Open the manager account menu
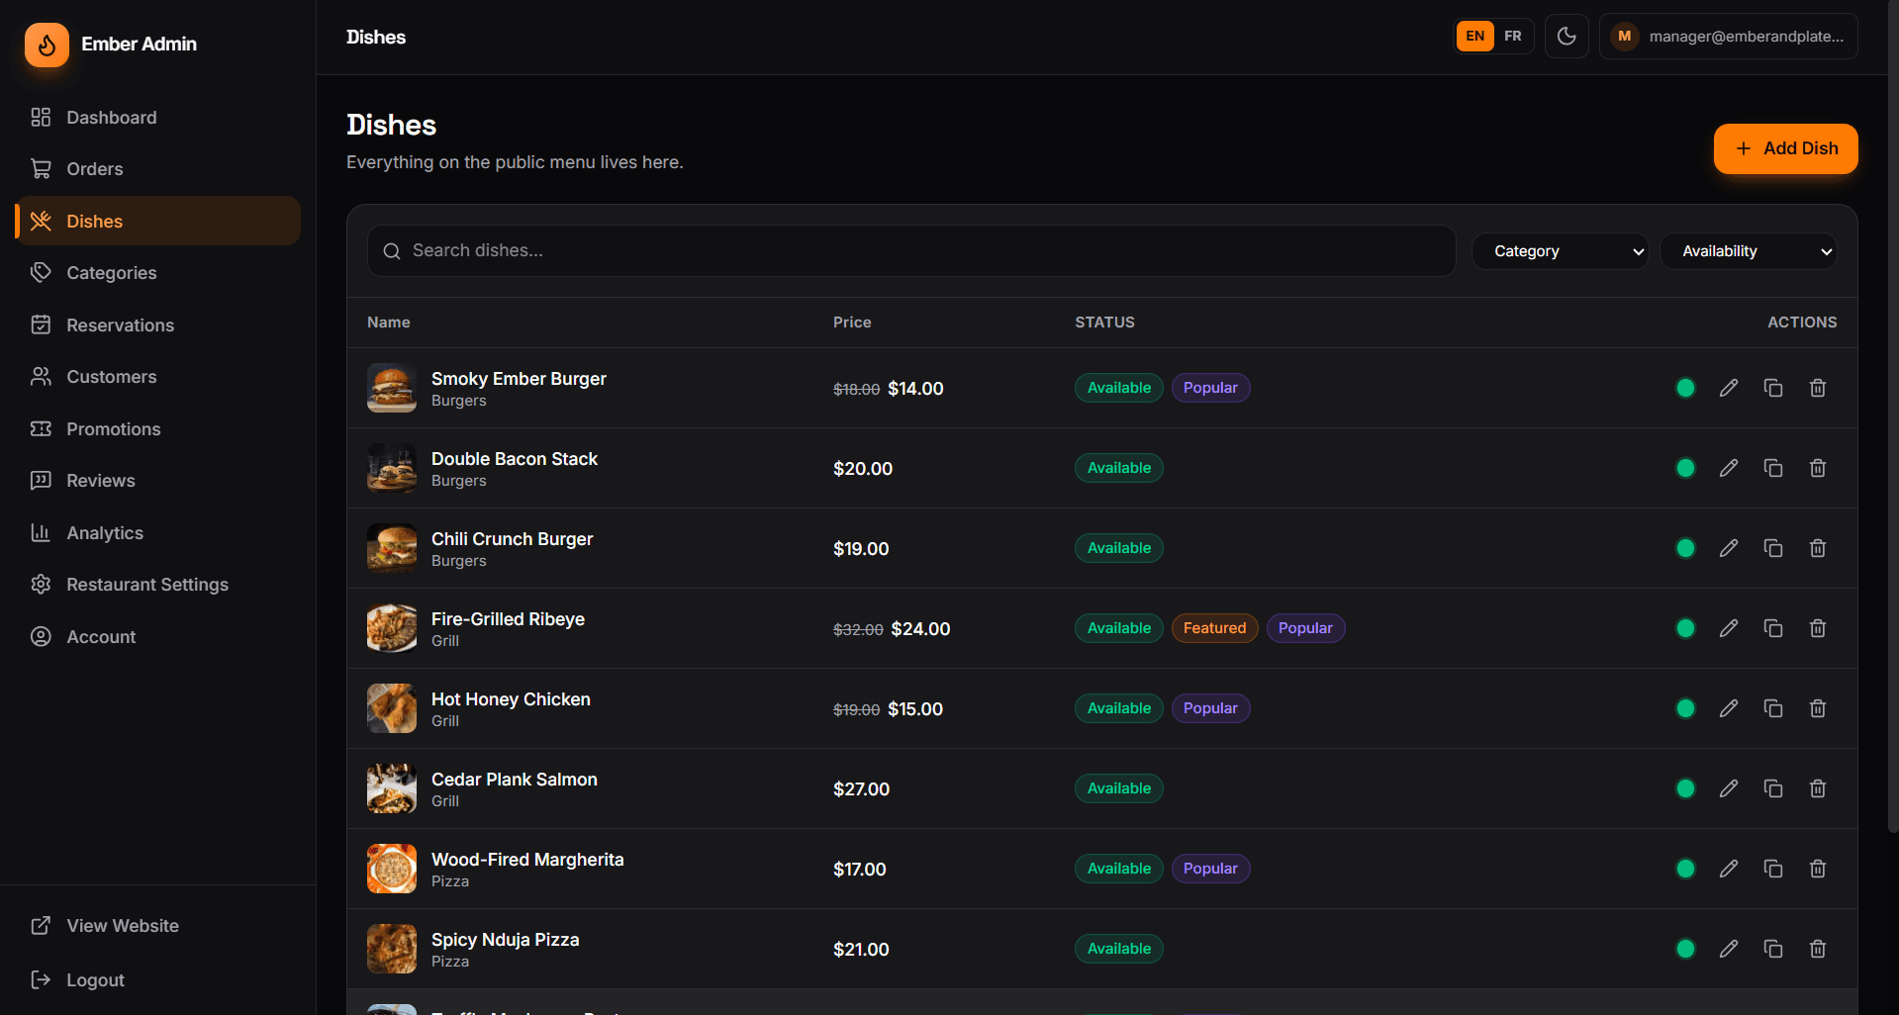This screenshot has width=1899, height=1015. 1728,37
